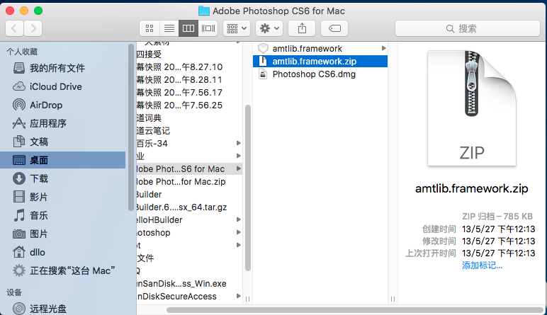This screenshot has width=547, height=315.
Task: Select the item ending in 20...午8.28.11
Action: click(189, 80)
